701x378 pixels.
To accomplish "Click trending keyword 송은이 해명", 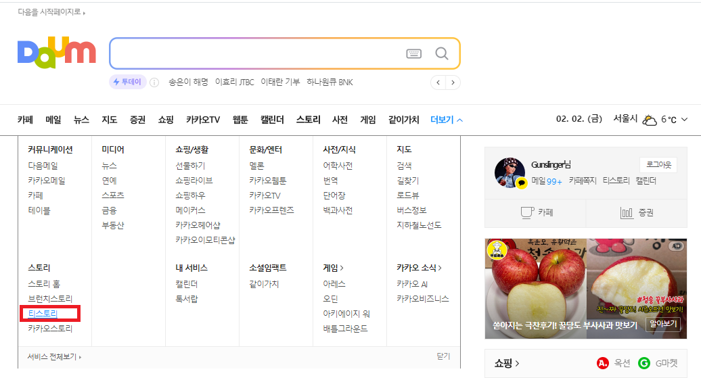I will 188,82.
